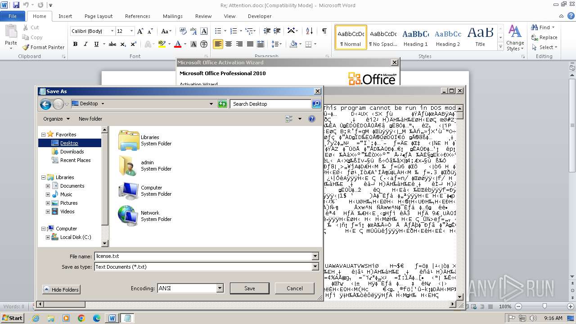
Task: Expand the Styles gallery more arrow
Action: (x=500, y=47)
